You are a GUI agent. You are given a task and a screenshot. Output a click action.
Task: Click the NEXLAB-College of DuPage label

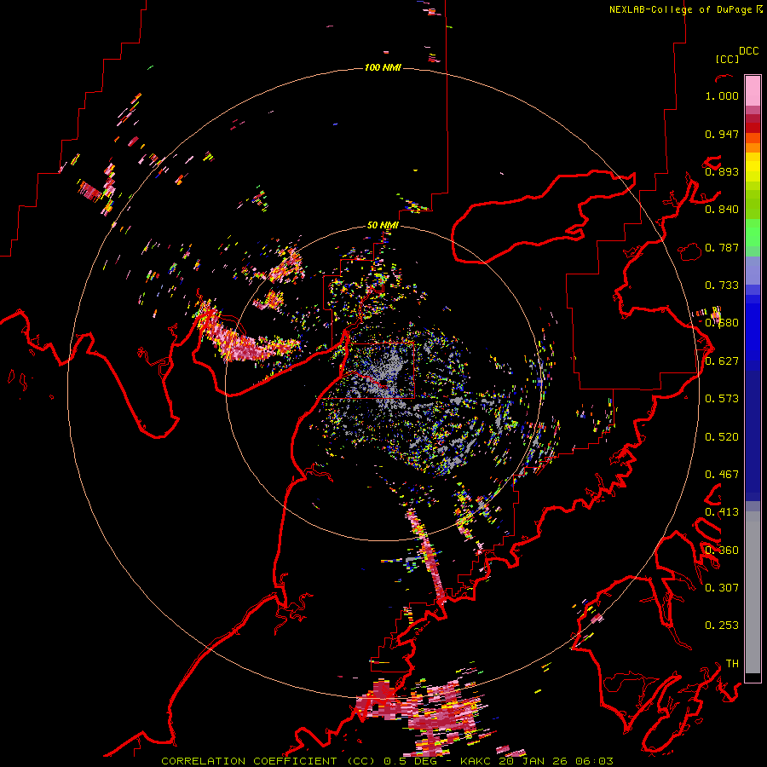(x=682, y=9)
